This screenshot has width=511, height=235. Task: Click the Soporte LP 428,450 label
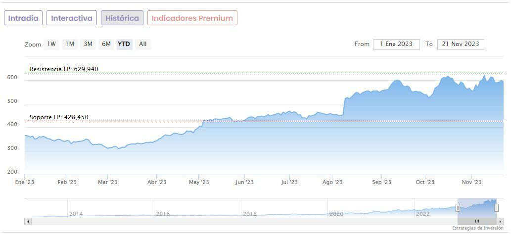tap(59, 117)
